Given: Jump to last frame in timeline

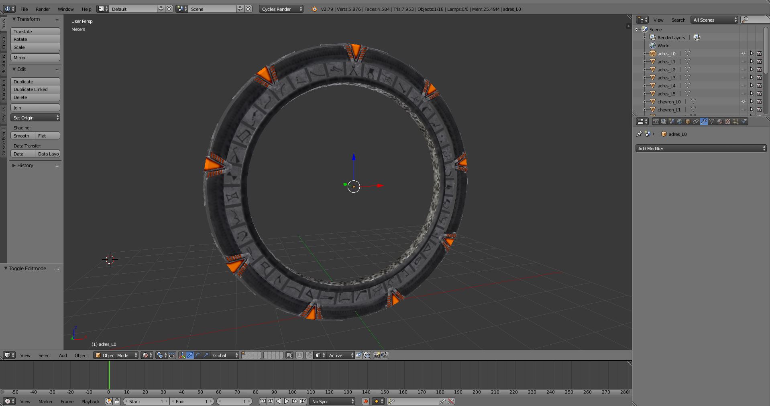Looking at the screenshot, I should (x=303, y=401).
